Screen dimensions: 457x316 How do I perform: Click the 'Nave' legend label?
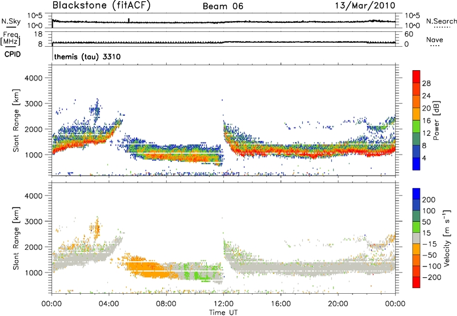[435, 40]
